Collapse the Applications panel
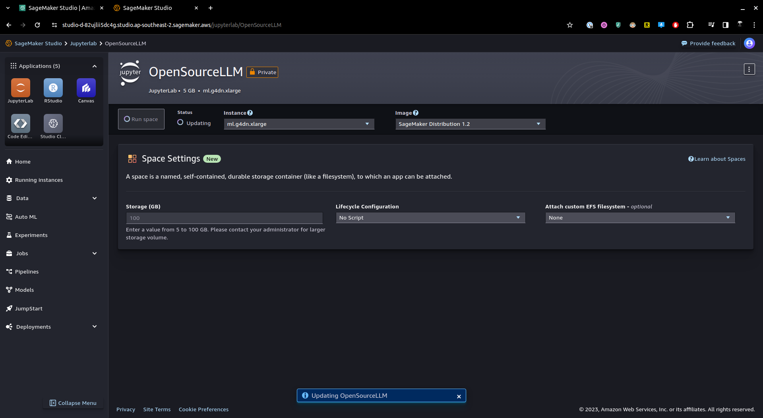This screenshot has height=418, width=763. 95,66
